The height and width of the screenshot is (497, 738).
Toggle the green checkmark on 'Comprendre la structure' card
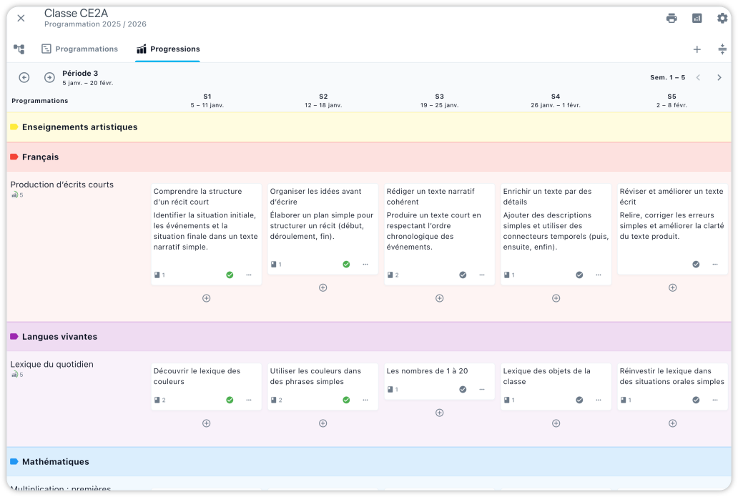tap(230, 275)
